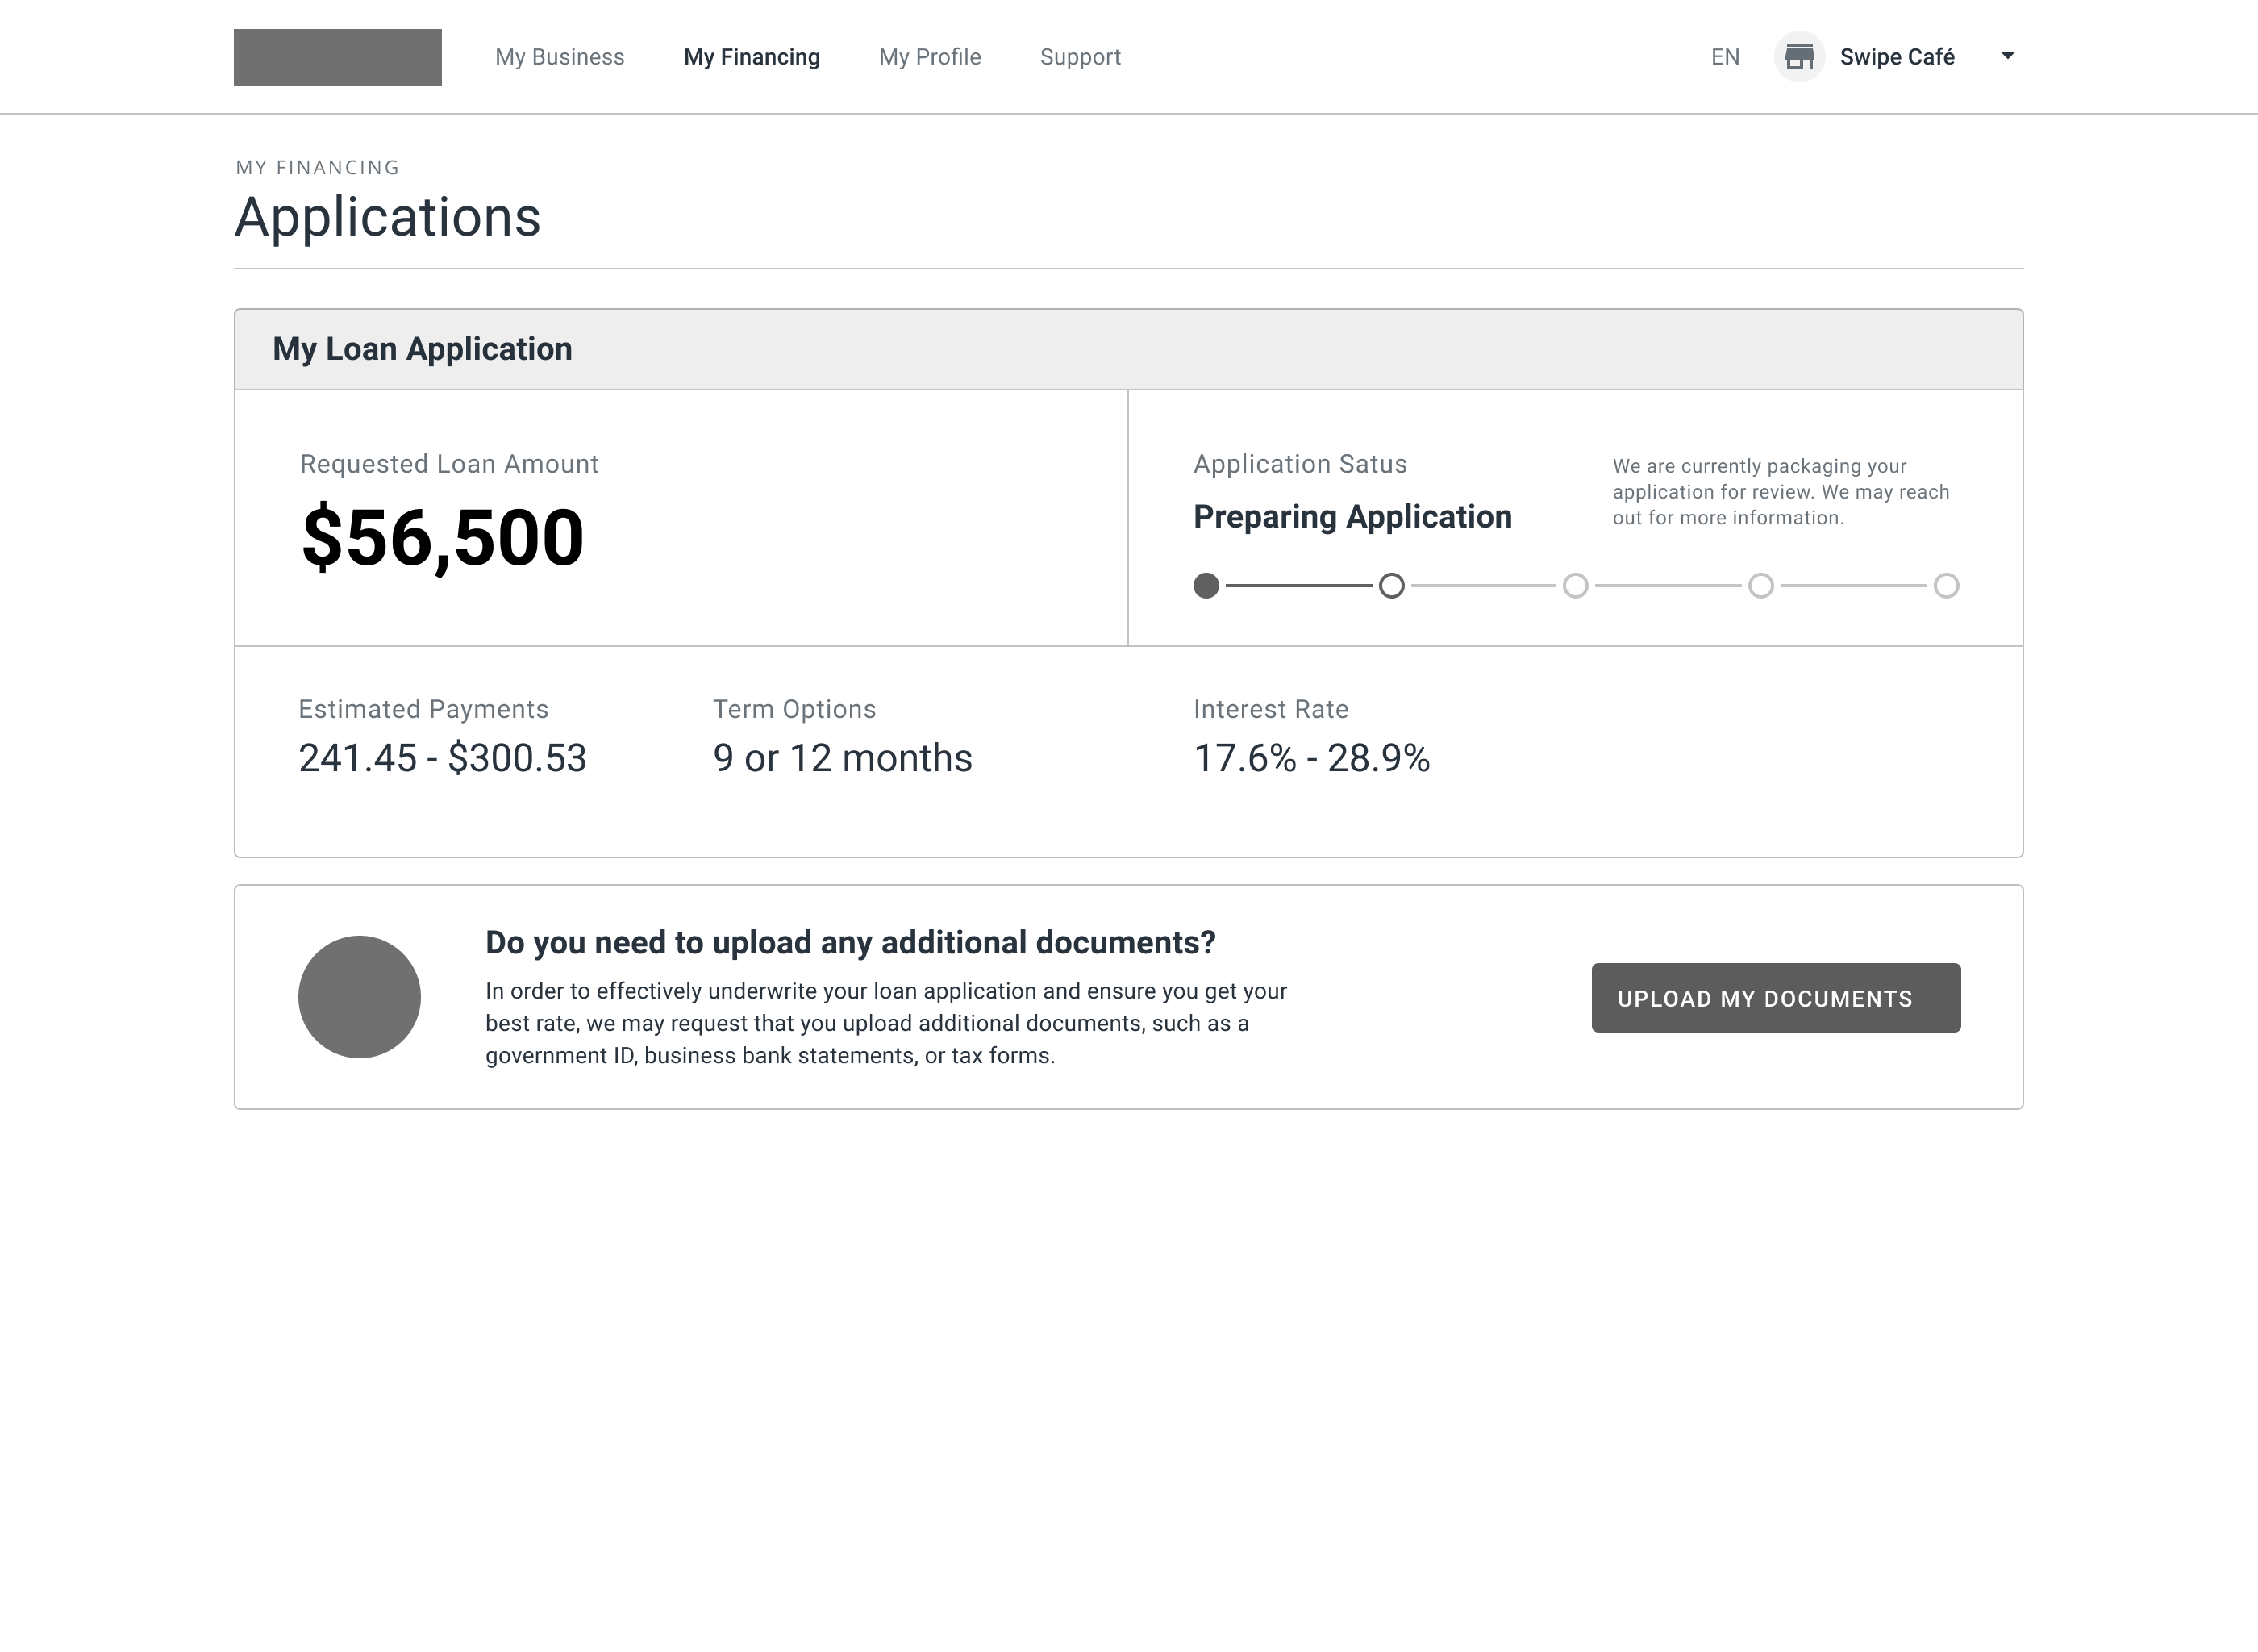Viewport: 2258px width, 1652px height.
Task: Click the Swipe Café storefront avatar icon
Action: [x=1798, y=57]
